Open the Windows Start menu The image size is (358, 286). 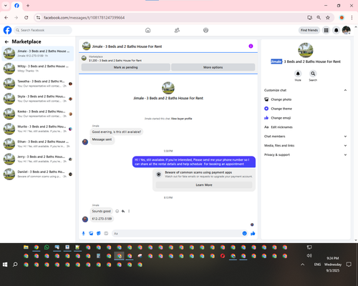tap(5, 265)
